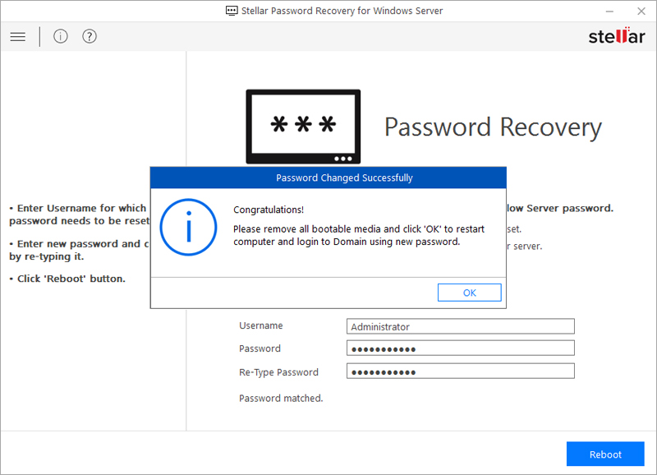Image resolution: width=657 pixels, height=475 pixels.
Task: Open the help question mark icon
Action: tap(90, 36)
